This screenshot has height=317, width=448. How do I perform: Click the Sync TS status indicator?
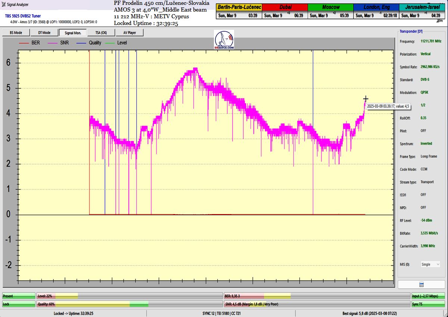[428, 304]
